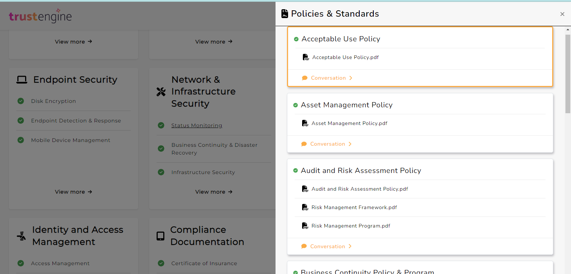Click the green check beside Infrastructure Security
The image size is (571, 274).
pyautogui.click(x=161, y=172)
